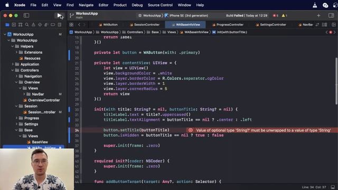Open the issue navigator warning icon
Viewport: 338px width, 190px height.
(x=33, y=25)
